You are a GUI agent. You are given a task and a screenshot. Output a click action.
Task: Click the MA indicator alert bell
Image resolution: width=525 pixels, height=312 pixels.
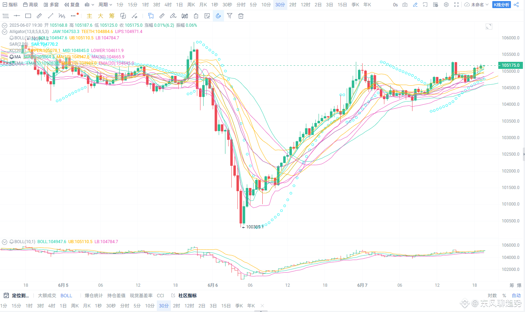[x=12, y=57]
